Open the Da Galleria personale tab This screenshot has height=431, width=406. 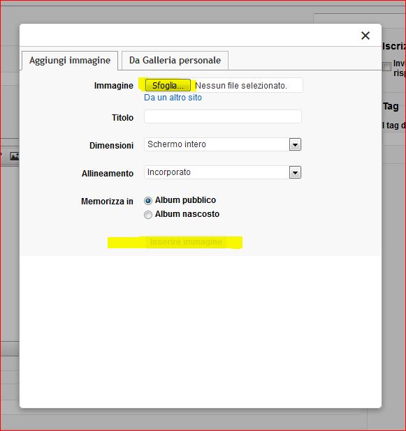175,61
